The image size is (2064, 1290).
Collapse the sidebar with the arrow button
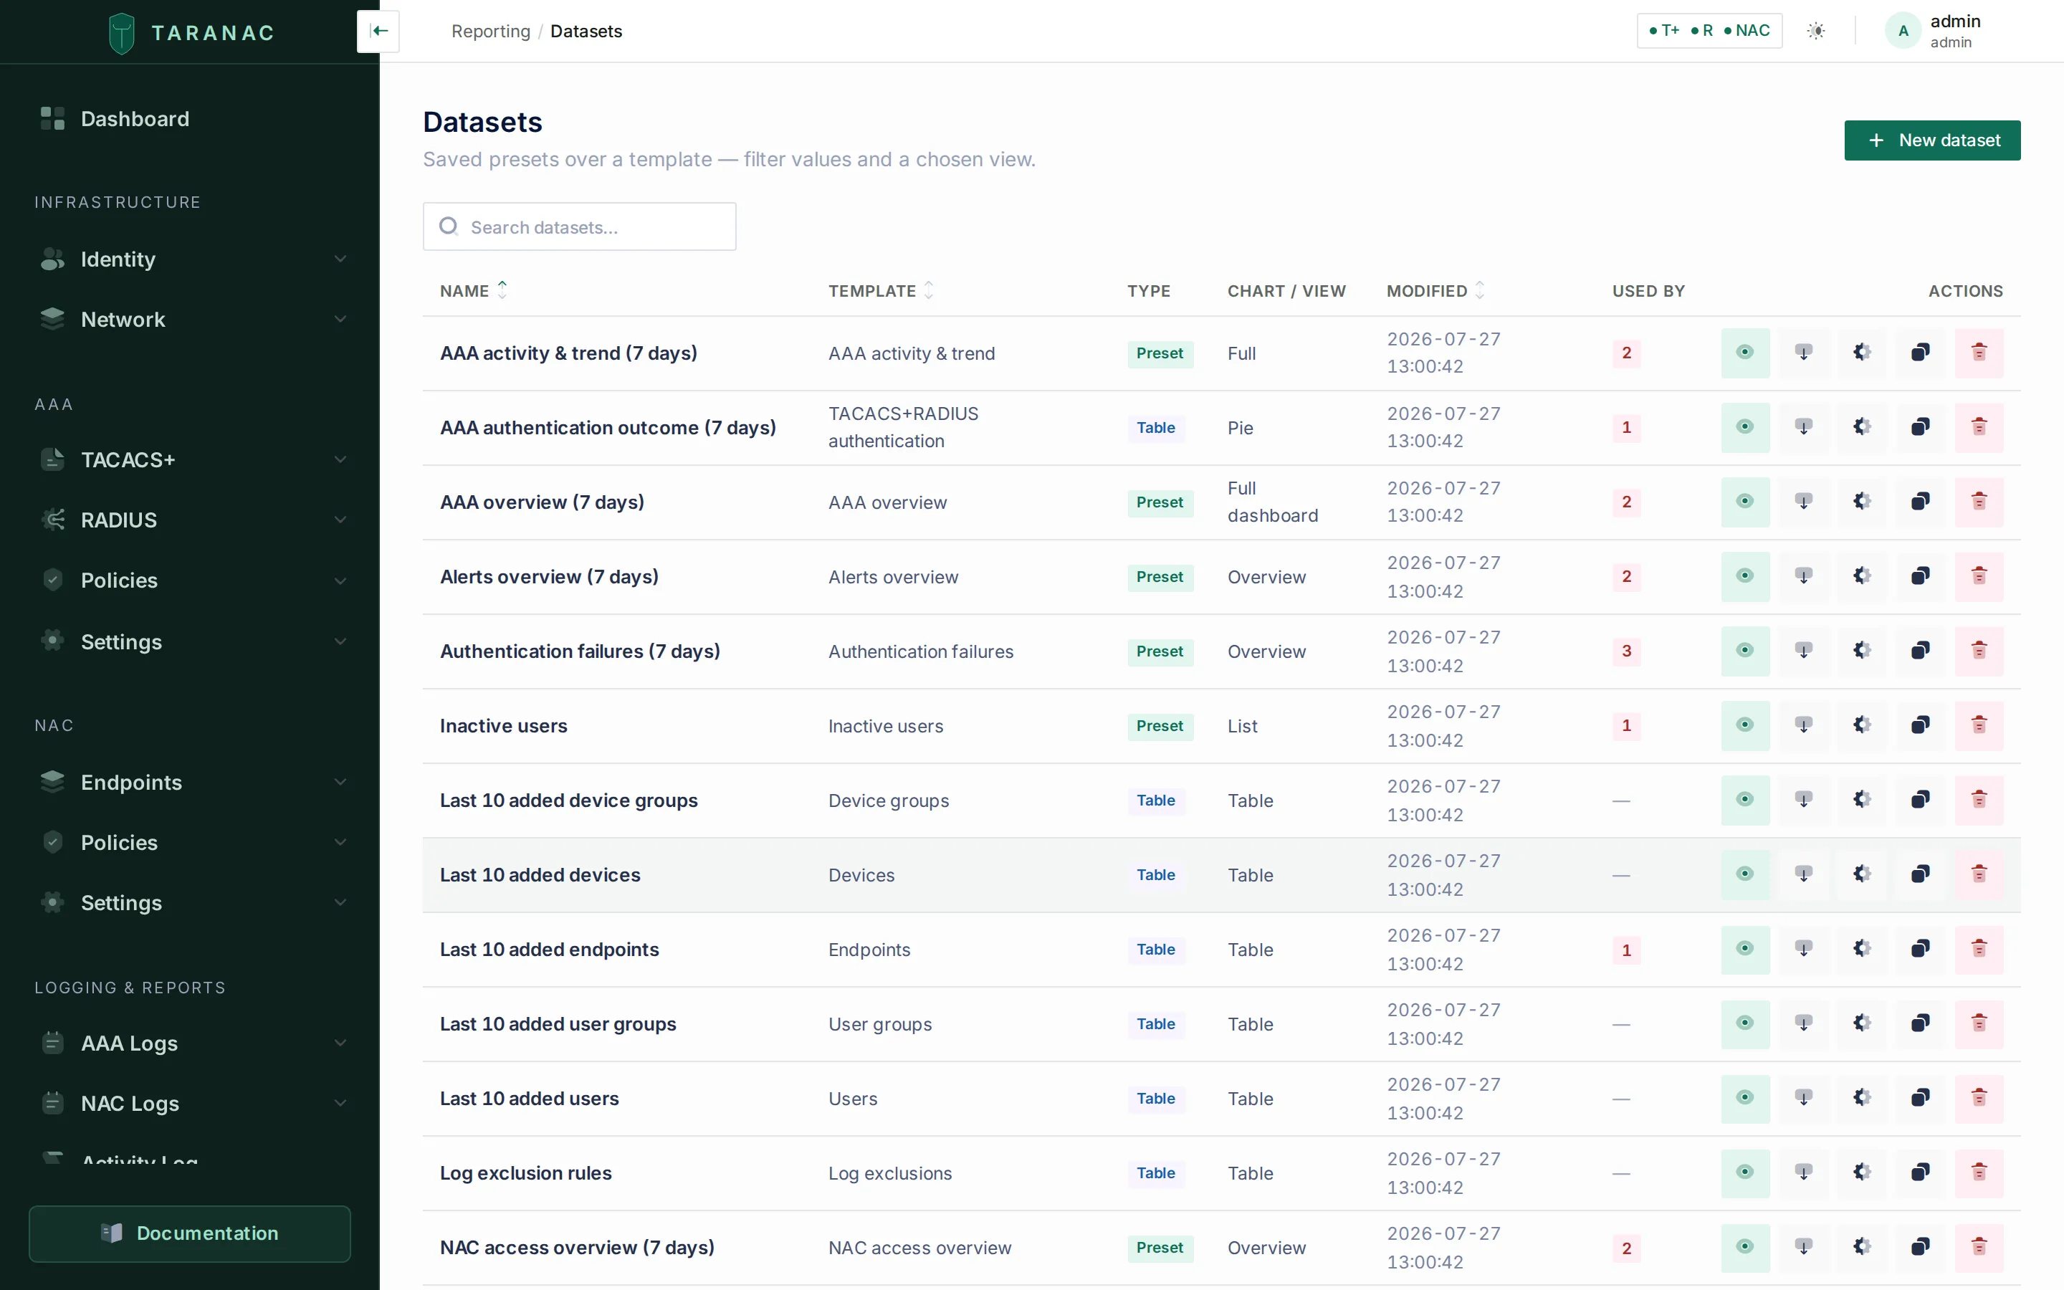pos(378,32)
